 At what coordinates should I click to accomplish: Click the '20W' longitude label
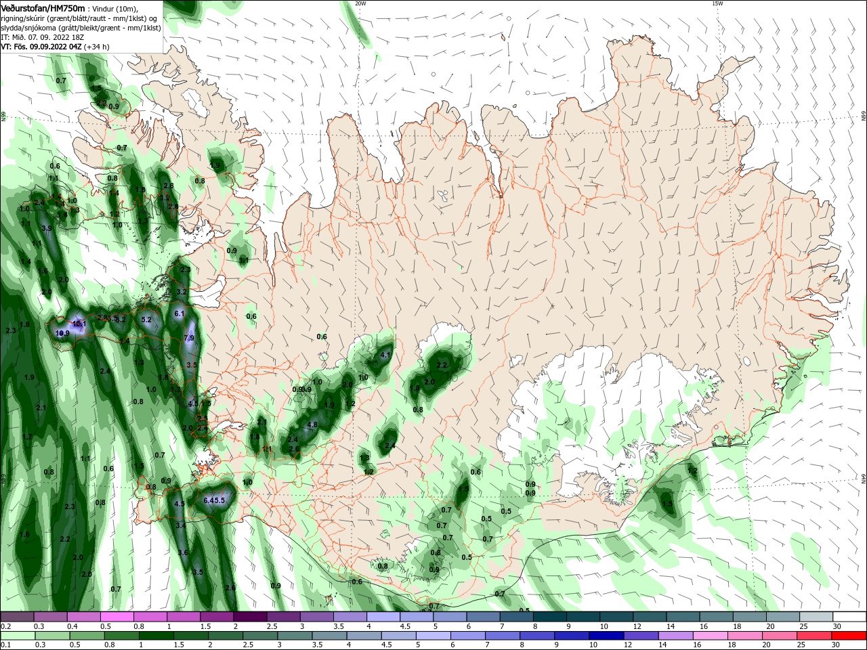coord(360,3)
